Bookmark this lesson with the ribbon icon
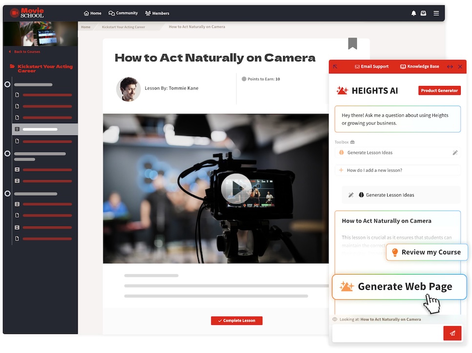 [x=352, y=43]
